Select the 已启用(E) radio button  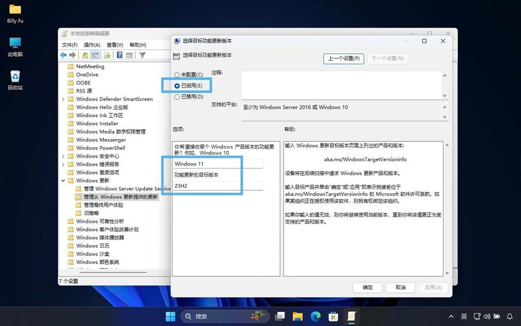click(x=177, y=86)
